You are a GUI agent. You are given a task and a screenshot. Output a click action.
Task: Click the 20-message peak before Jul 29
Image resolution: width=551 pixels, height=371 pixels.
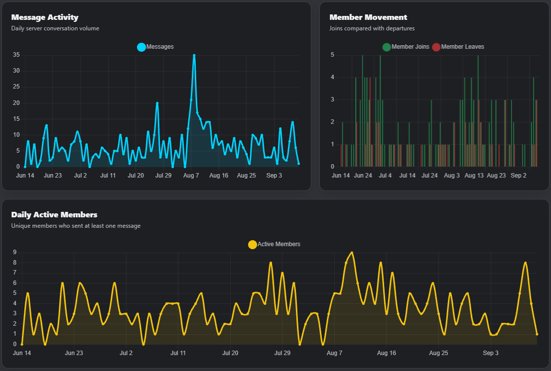[157, 103]
